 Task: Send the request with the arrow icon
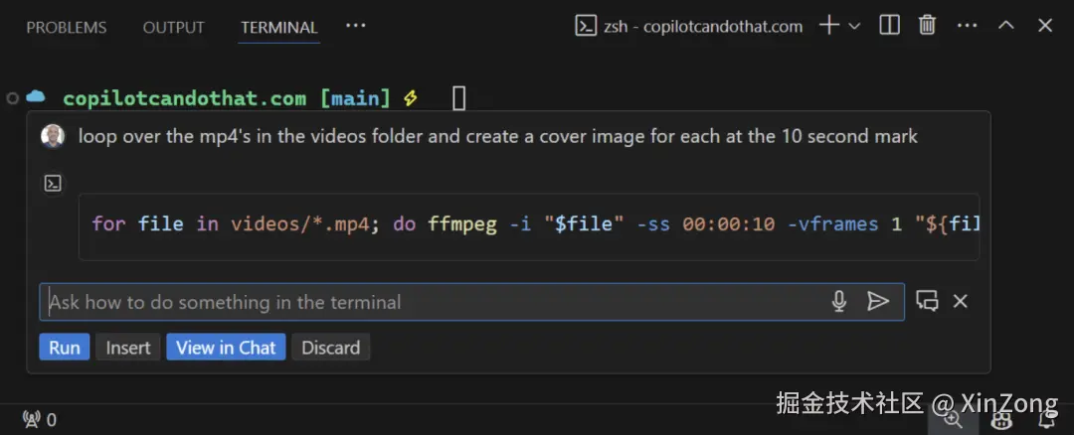coord(877,301)
